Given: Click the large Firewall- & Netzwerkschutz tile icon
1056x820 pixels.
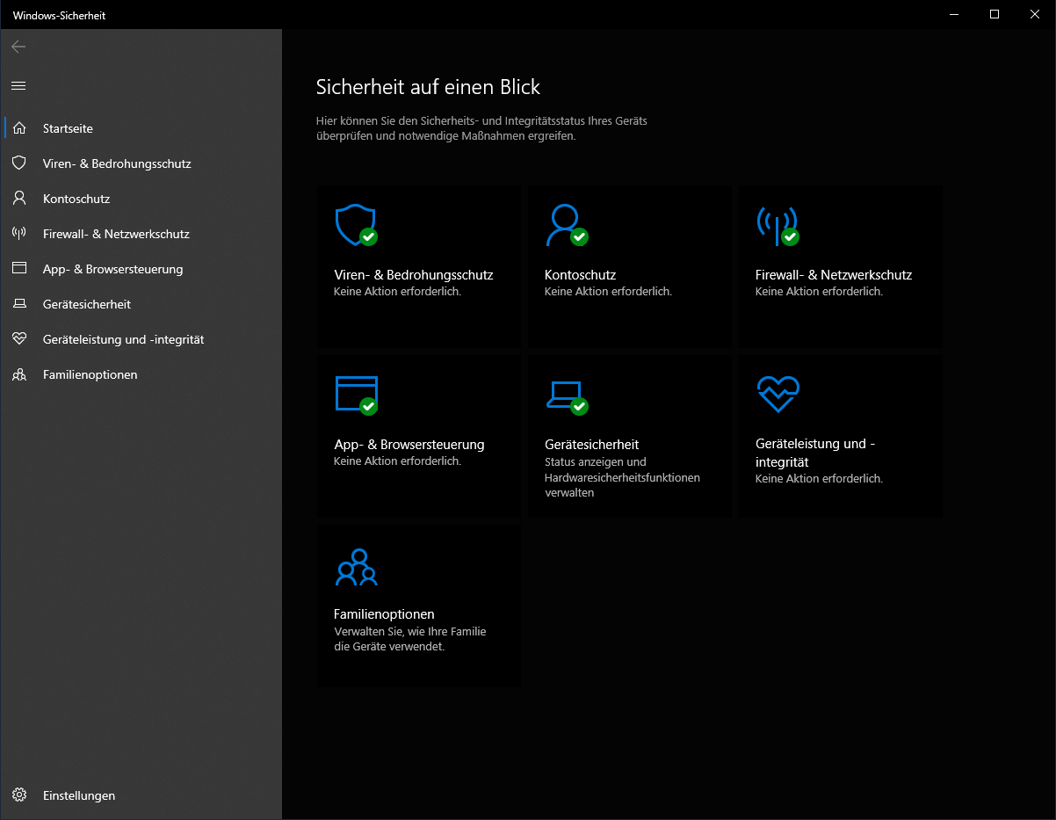Looking at the screenshot, I should tap(778, 226).
